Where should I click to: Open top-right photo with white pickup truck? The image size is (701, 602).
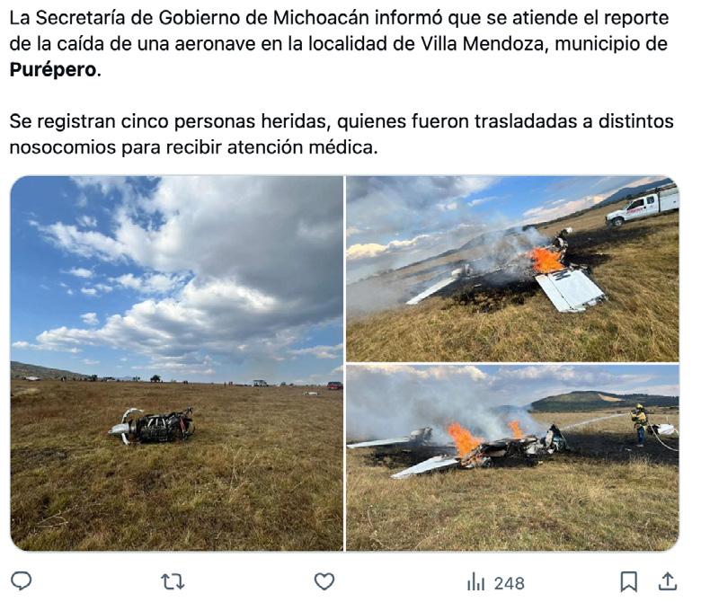(512, 269)
